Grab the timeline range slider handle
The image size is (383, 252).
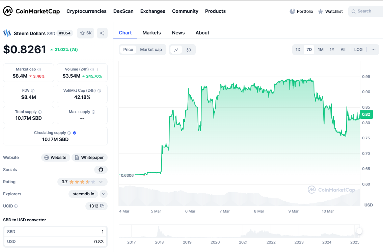coord(359,231)
